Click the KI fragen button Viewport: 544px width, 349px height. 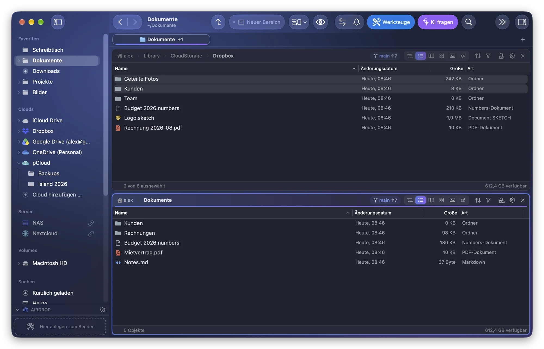[x=438, y=22]
